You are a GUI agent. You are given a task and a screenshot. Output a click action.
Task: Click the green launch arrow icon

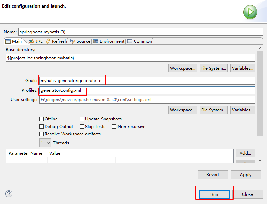tap(250, 12)
